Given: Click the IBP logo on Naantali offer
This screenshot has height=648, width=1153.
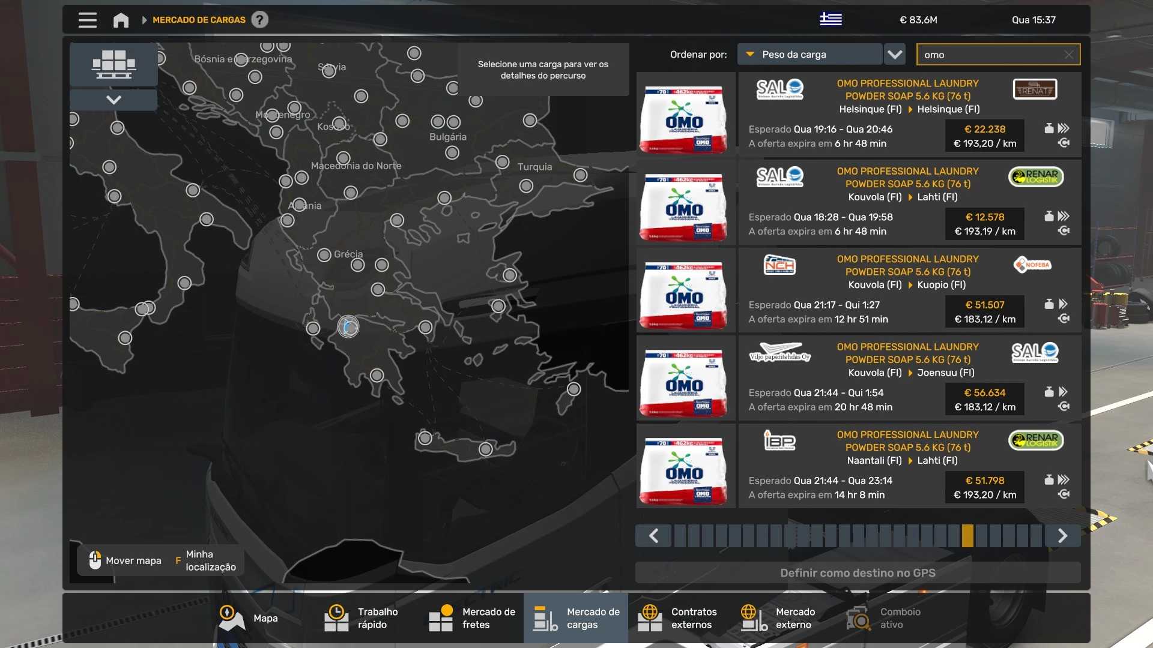Looking at the screenshot, I should 779,440.
